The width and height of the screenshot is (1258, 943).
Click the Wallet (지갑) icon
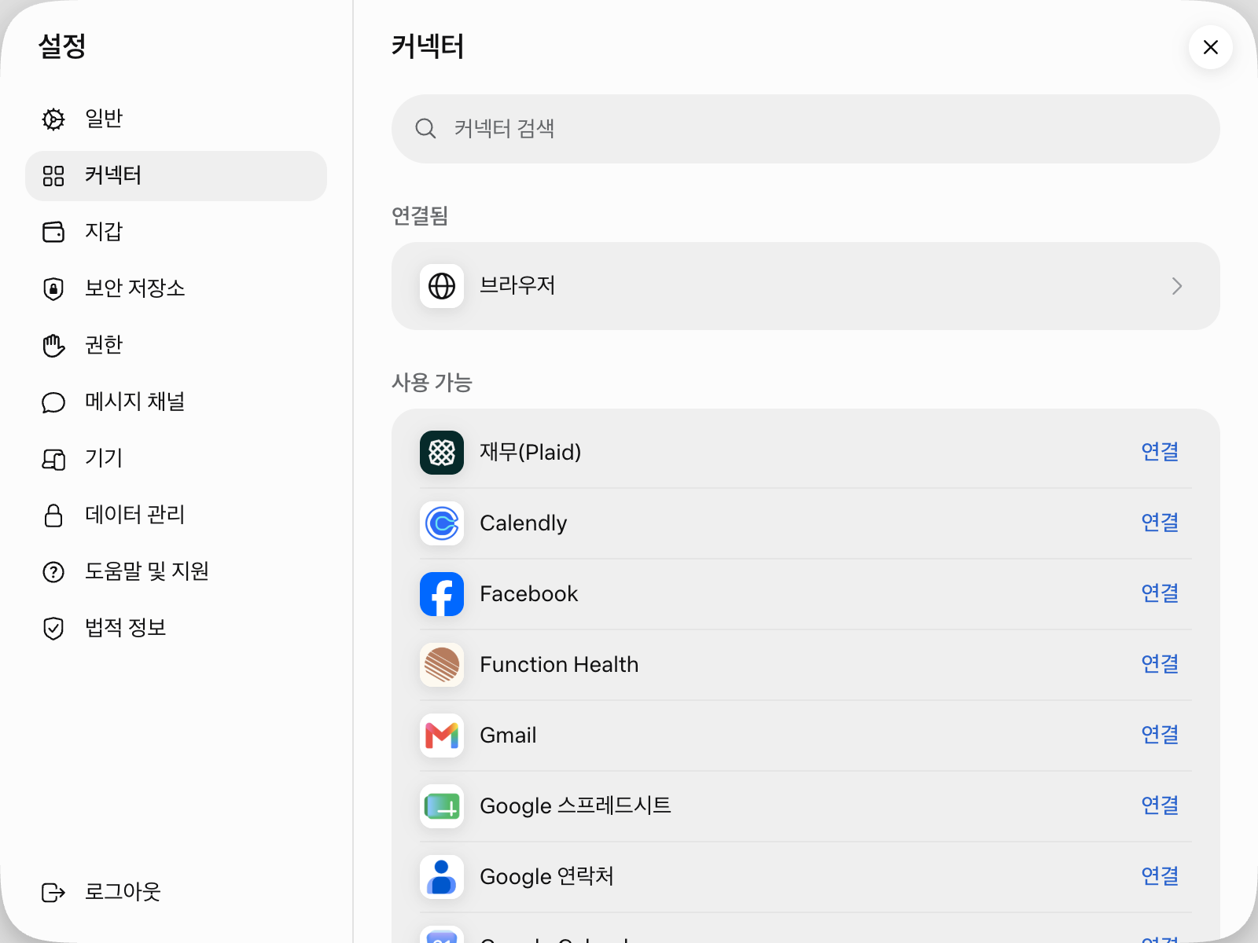click(53, 232)
